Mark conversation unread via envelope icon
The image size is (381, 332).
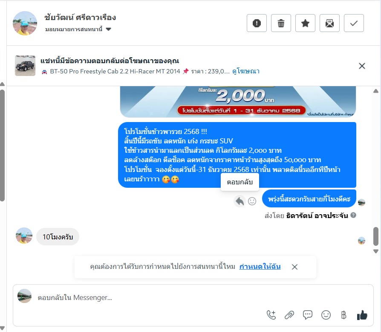pos(329,23)
